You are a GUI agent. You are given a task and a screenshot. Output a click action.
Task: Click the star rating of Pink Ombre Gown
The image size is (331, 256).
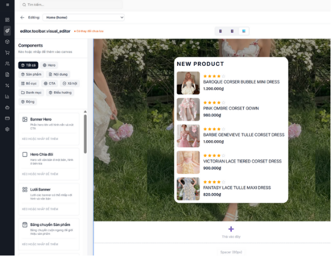(x=214, y=103)
